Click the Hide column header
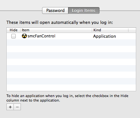Screen dimensions: 140x118 (13, 30)
